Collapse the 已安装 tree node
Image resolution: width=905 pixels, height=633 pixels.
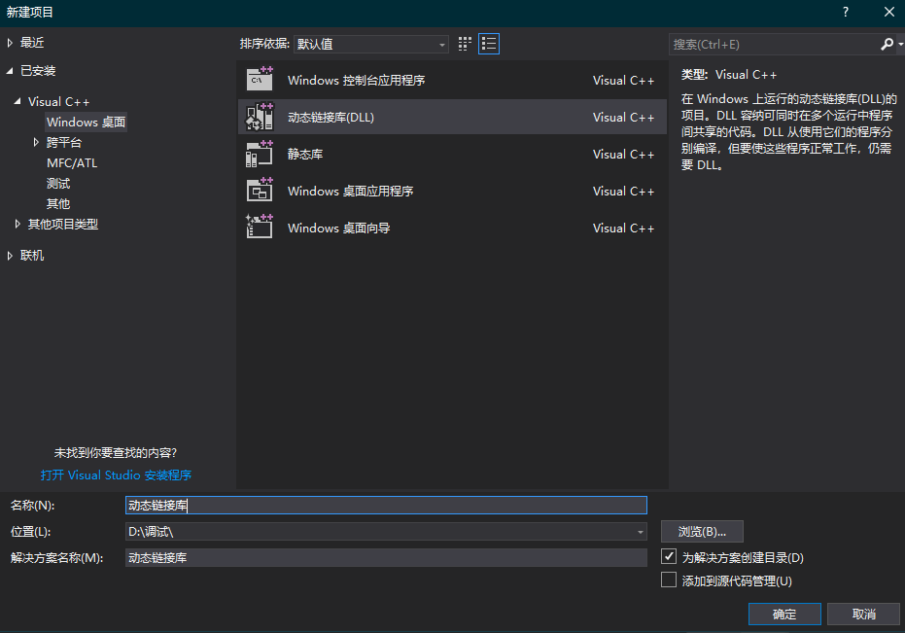point(10,71)
